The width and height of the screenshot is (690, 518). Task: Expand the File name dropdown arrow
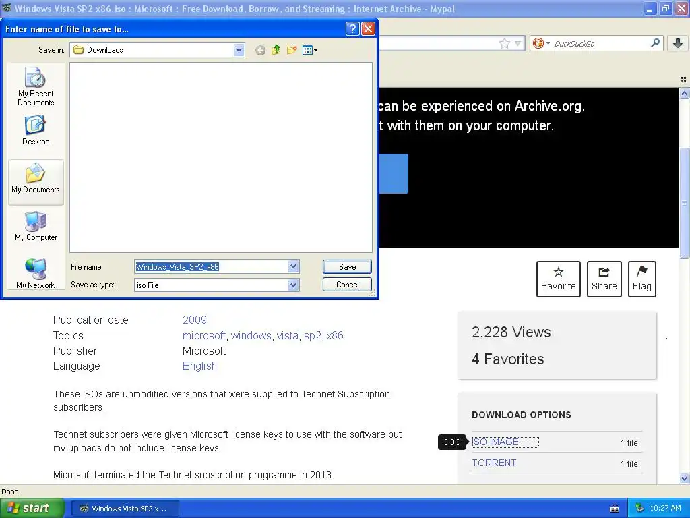coord(294,266)
